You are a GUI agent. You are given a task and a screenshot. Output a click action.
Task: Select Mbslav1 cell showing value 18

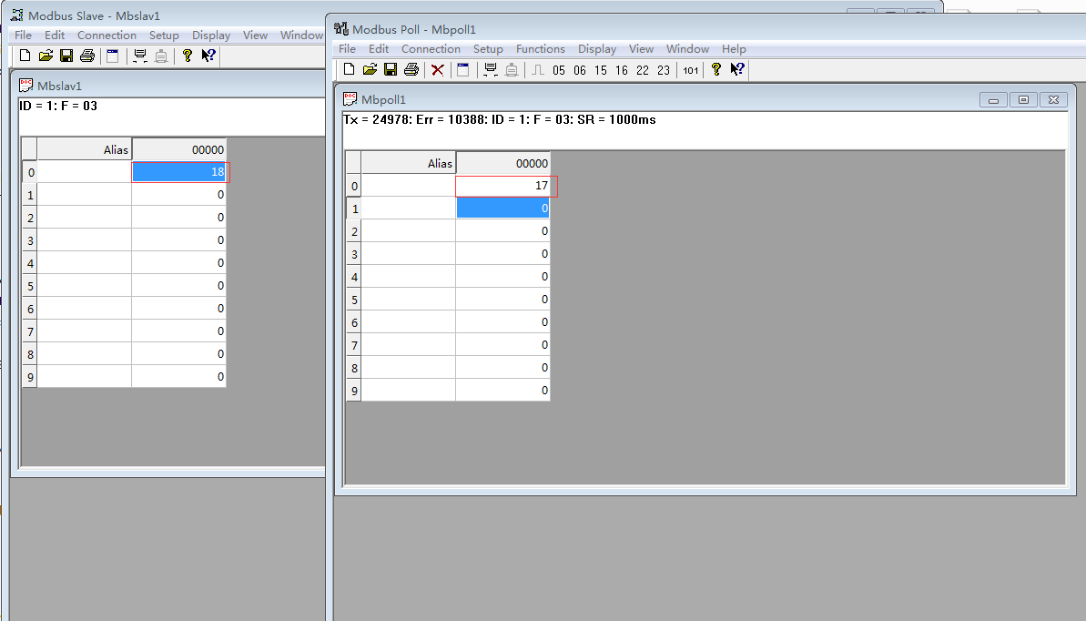point(178,172)
